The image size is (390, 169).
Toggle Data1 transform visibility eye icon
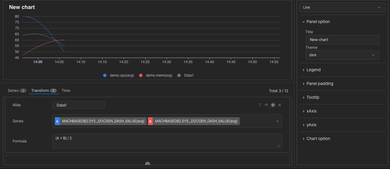266,105
